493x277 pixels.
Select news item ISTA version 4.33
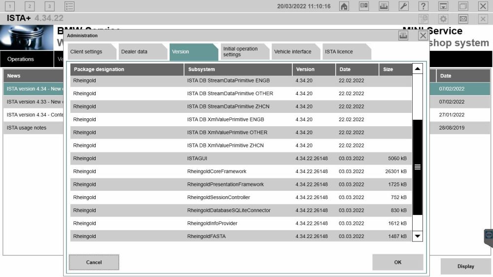coord(34,102)
